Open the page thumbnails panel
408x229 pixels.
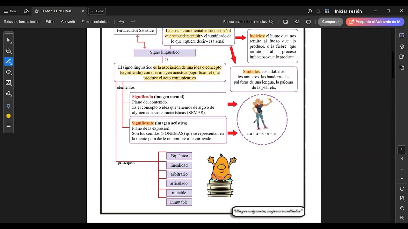pyautogui.click(x=402, y=67)
